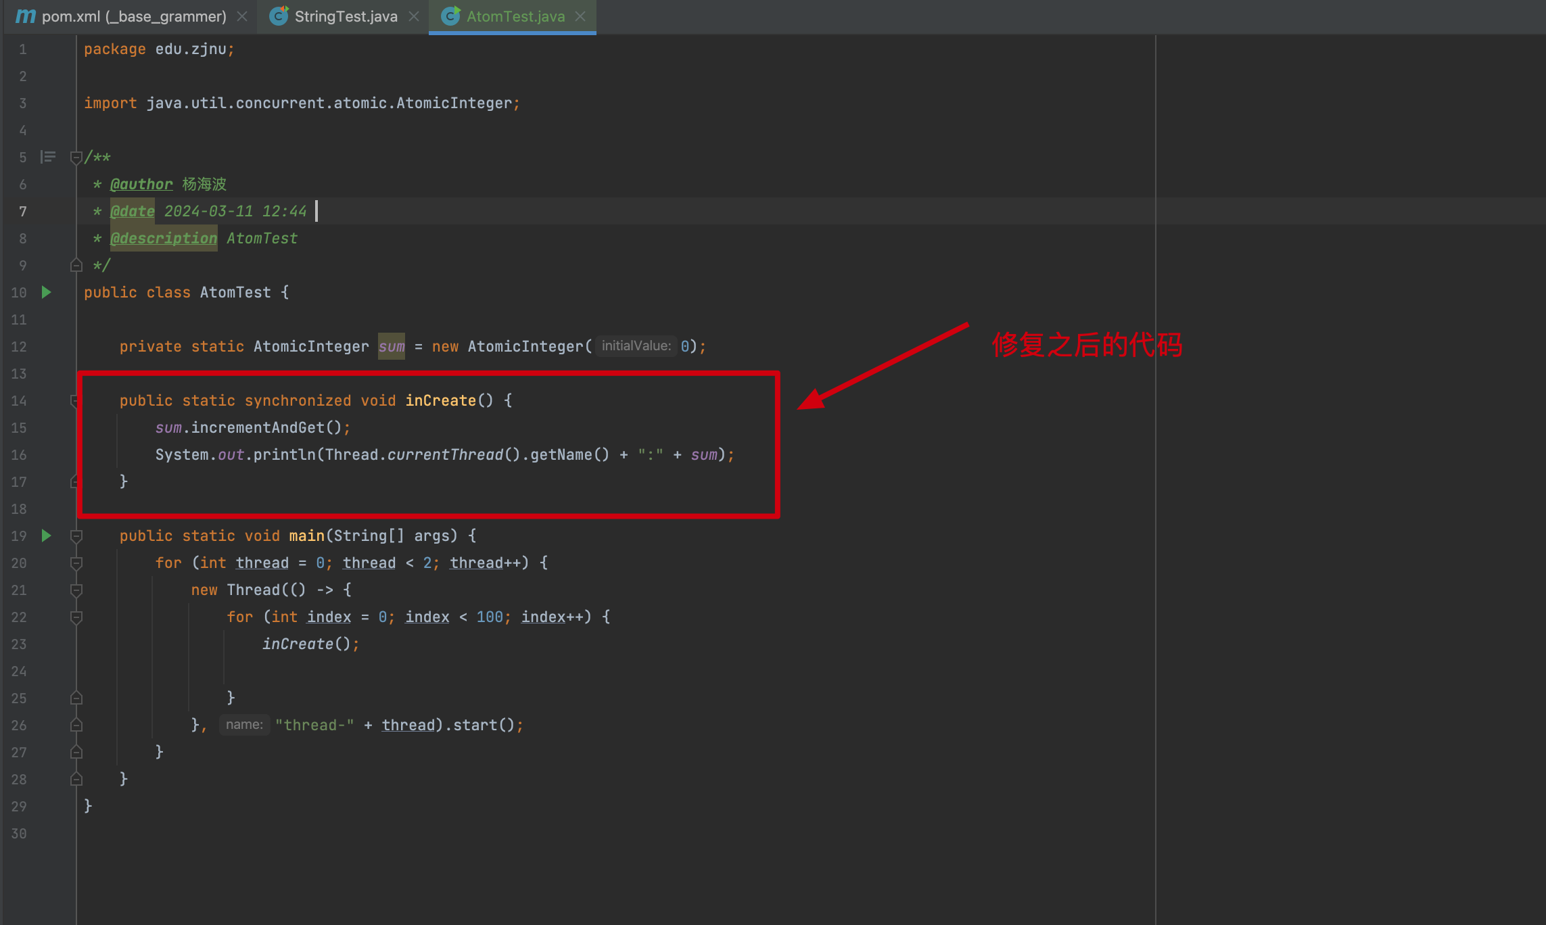Fold the inner index for-loop on line 22
Image resolution: width=1546 pixels, height=925 pixels.
click(x=76, y=617)
